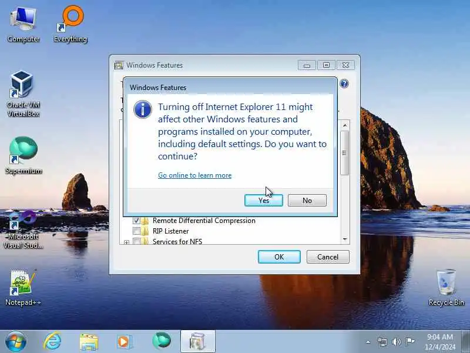Click the features list scroll down arrow
The image size is (470, 353).
click(345, 239)
